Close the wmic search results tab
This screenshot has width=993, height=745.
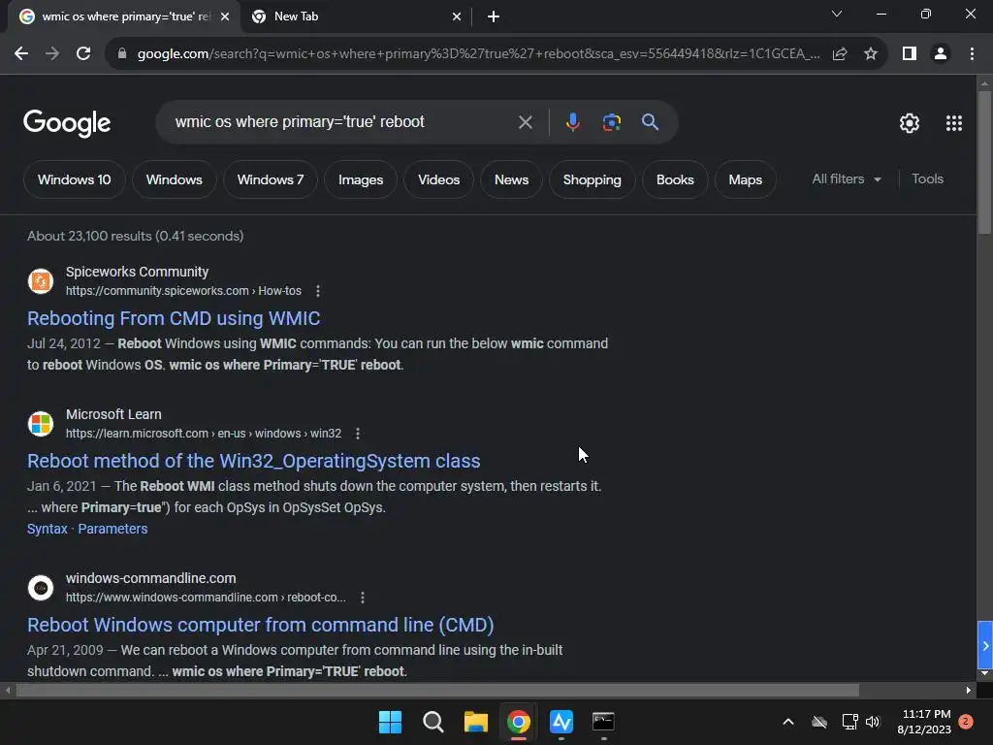[225, 16]
